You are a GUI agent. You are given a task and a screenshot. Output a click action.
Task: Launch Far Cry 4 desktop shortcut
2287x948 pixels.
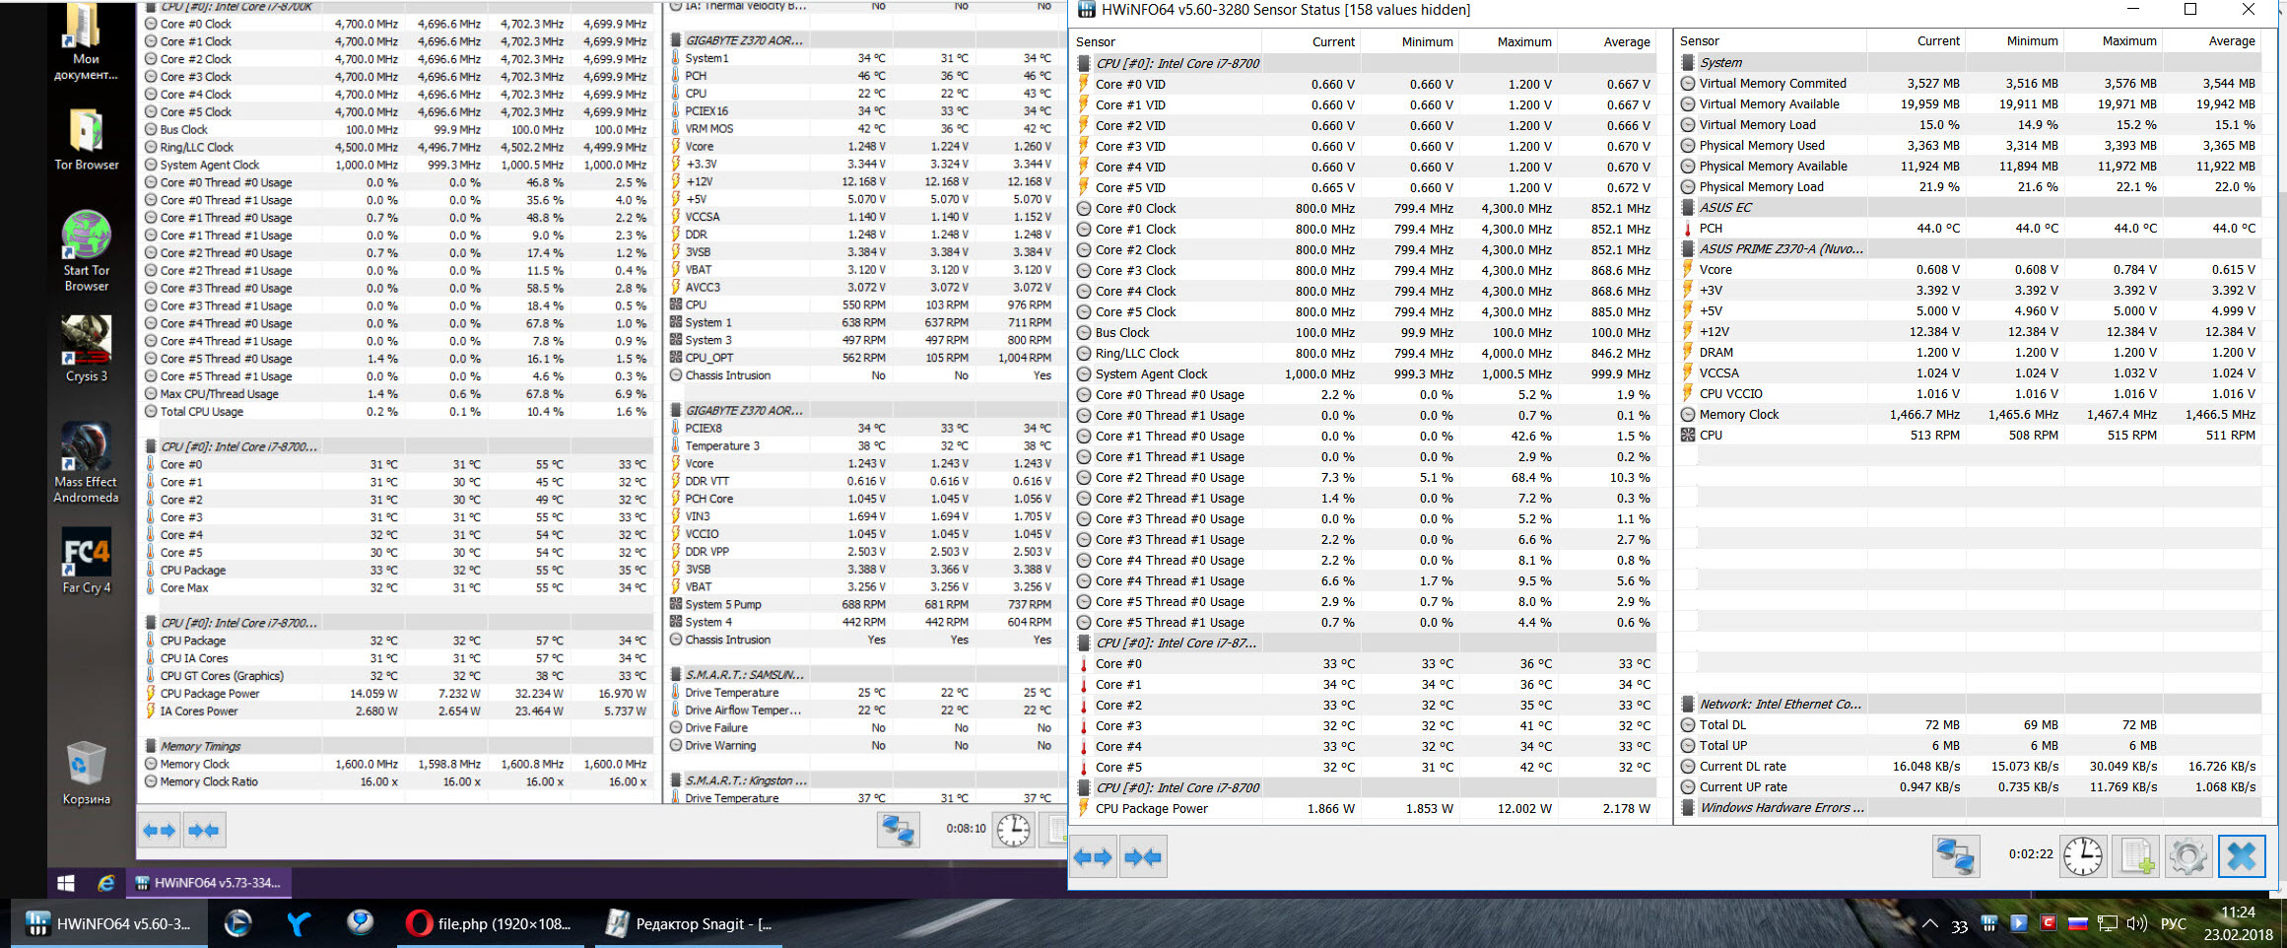(x=87, y=561)
